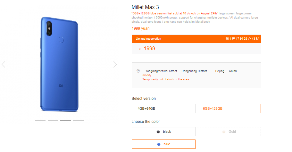Click the blue phone product image
Screen dimensions: 292x152
(x=60, y=64)
